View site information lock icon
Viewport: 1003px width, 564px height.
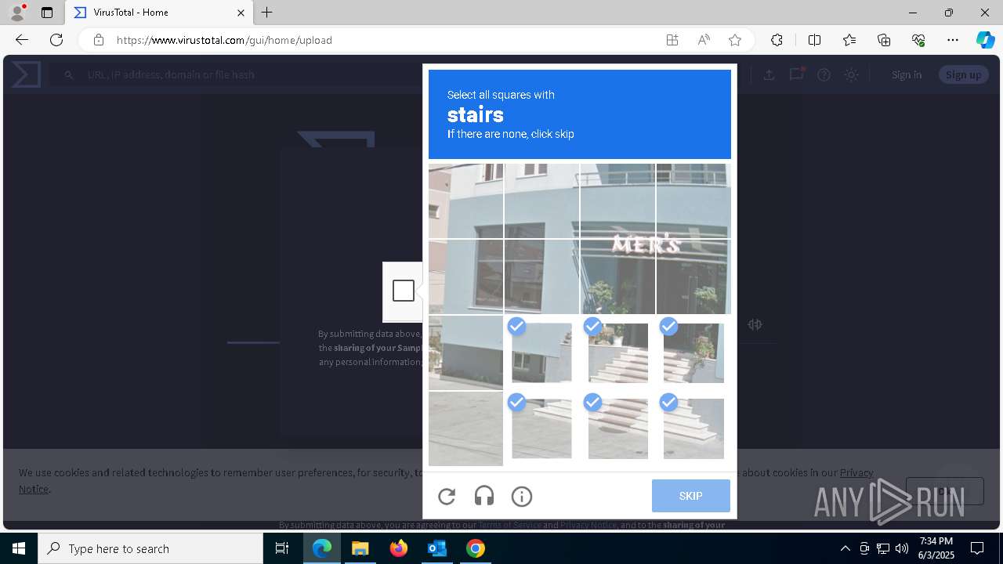(x=99, y=40)
